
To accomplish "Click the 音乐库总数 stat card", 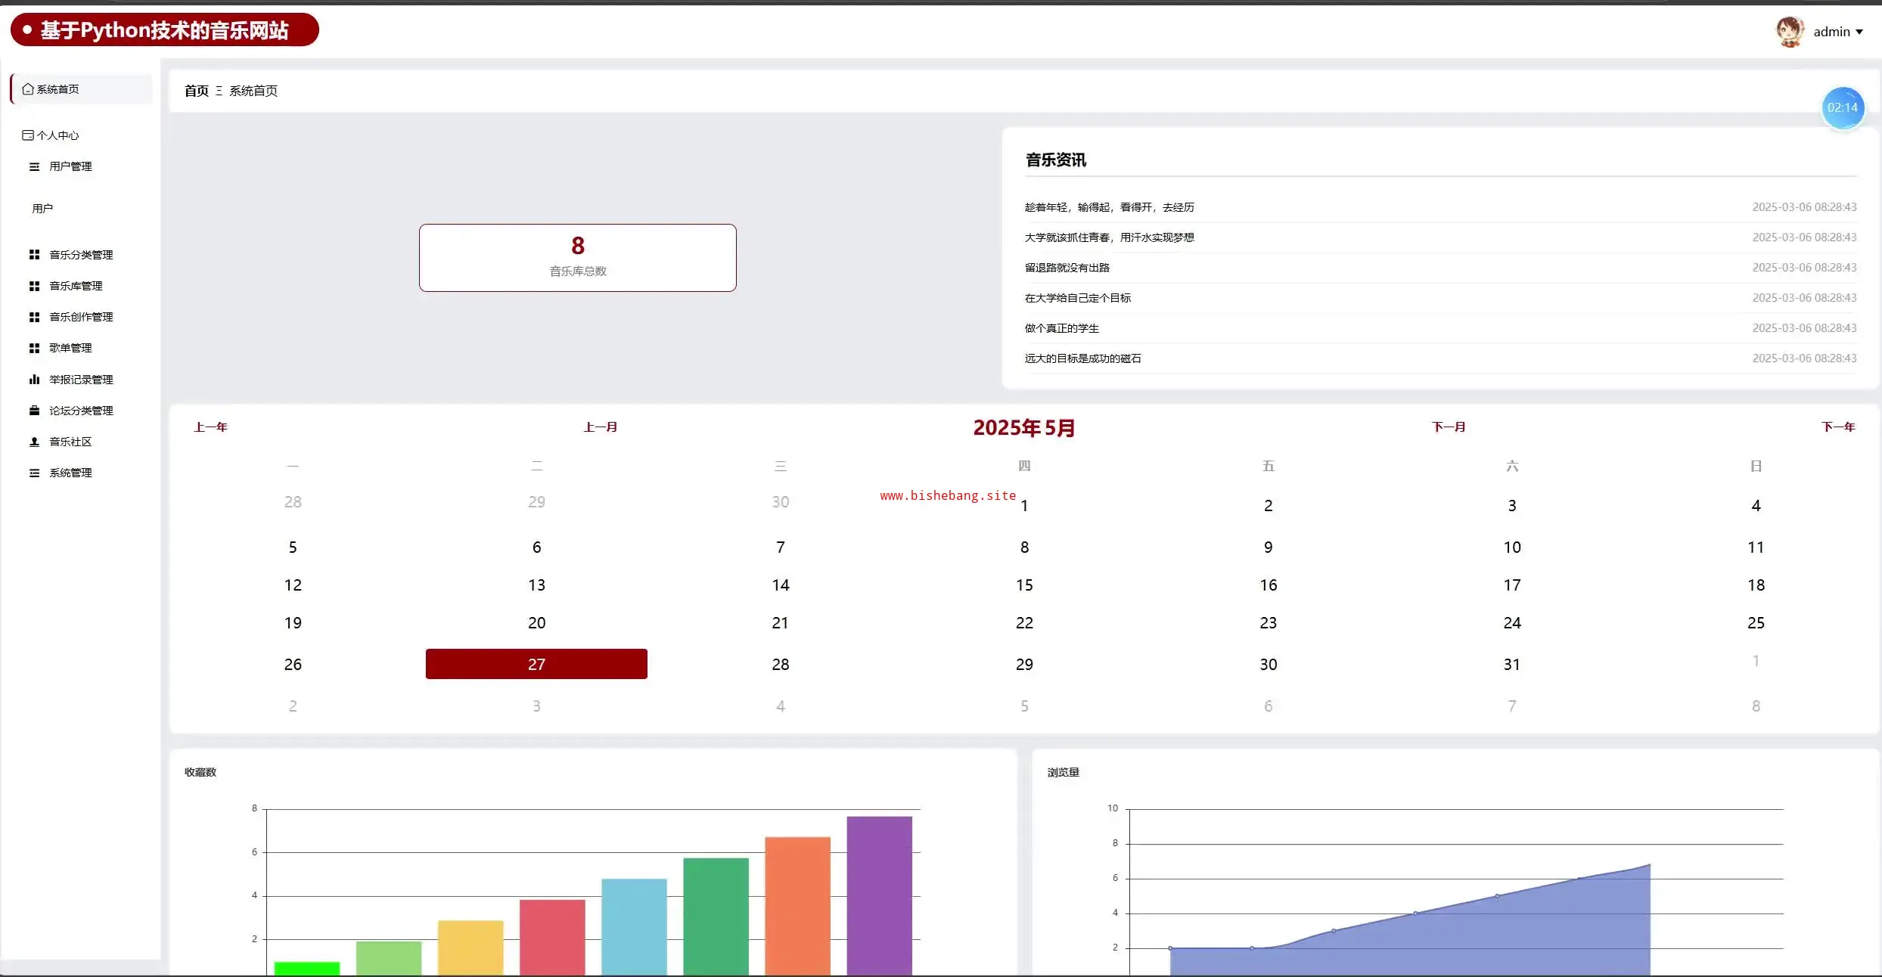I will 577,258.
